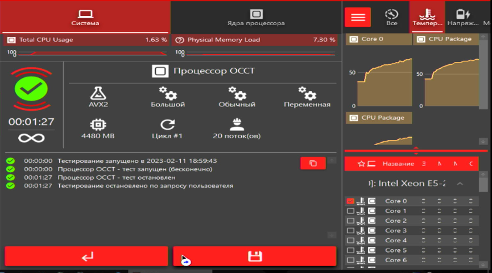Click the lower CPU Package graph header icon
The image size is (492, 273).
pyautogui.click(x=354, y=118)
